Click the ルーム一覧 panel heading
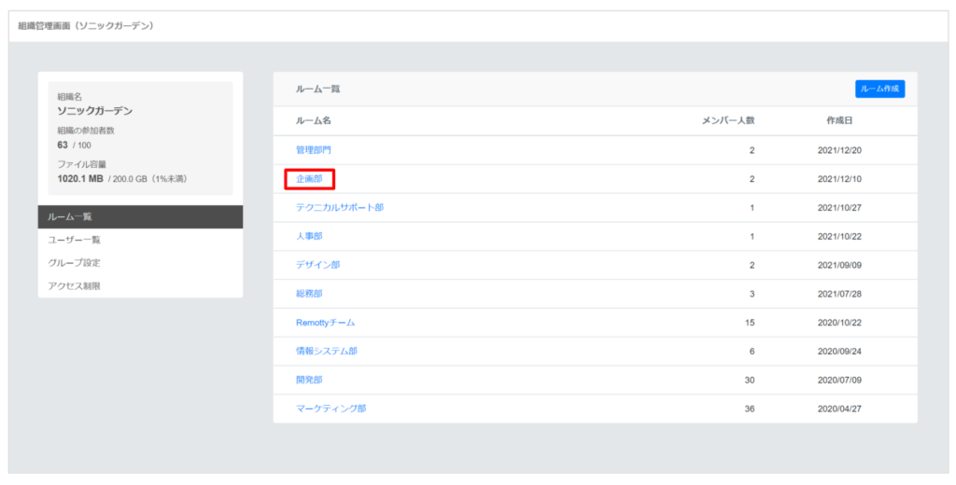The image size is (956, 485). [x=317, y=89]
